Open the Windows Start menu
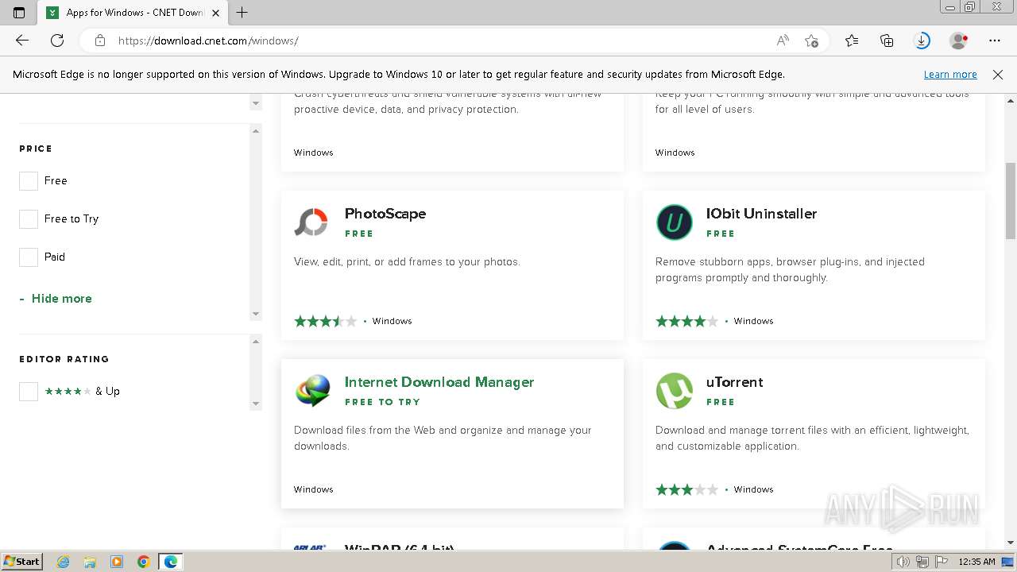This screenshot has height=572, width=1017. coord(22,562)
